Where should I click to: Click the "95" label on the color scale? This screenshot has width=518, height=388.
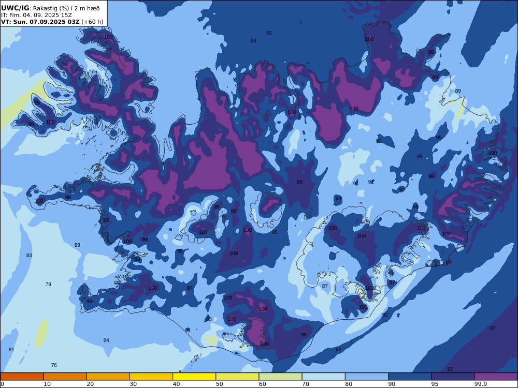pyautogui.click(x=435, y=384)
